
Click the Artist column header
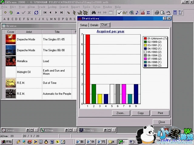tap(29, 32)
